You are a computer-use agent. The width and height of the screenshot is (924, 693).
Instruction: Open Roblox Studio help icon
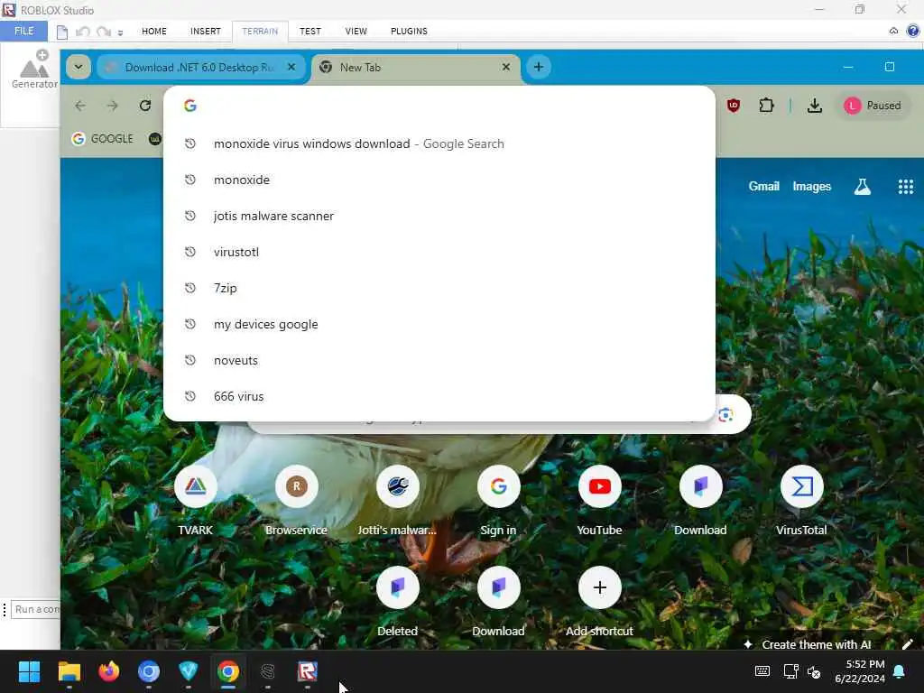coord(913,31)
